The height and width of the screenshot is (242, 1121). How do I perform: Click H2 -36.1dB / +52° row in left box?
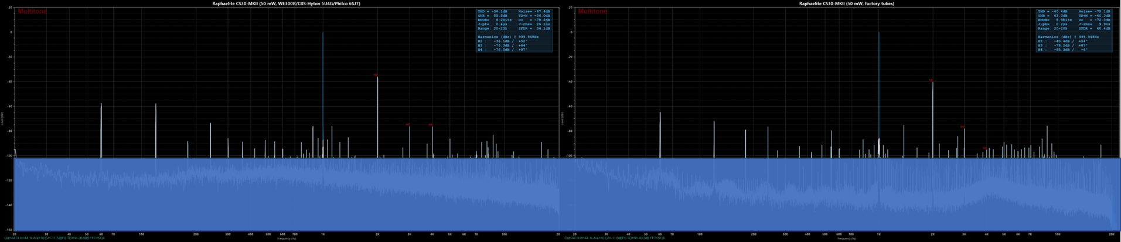click(502, 41)
